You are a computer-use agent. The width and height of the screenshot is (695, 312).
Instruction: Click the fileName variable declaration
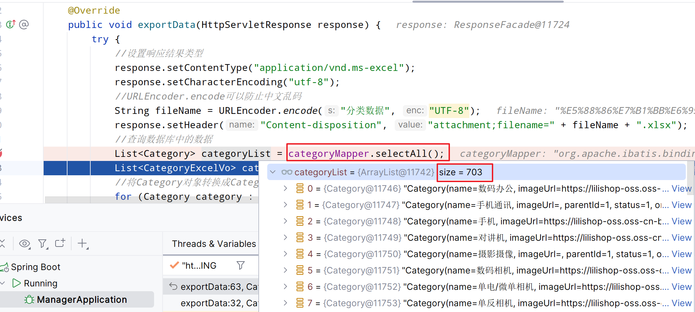[x=178, y=110]
